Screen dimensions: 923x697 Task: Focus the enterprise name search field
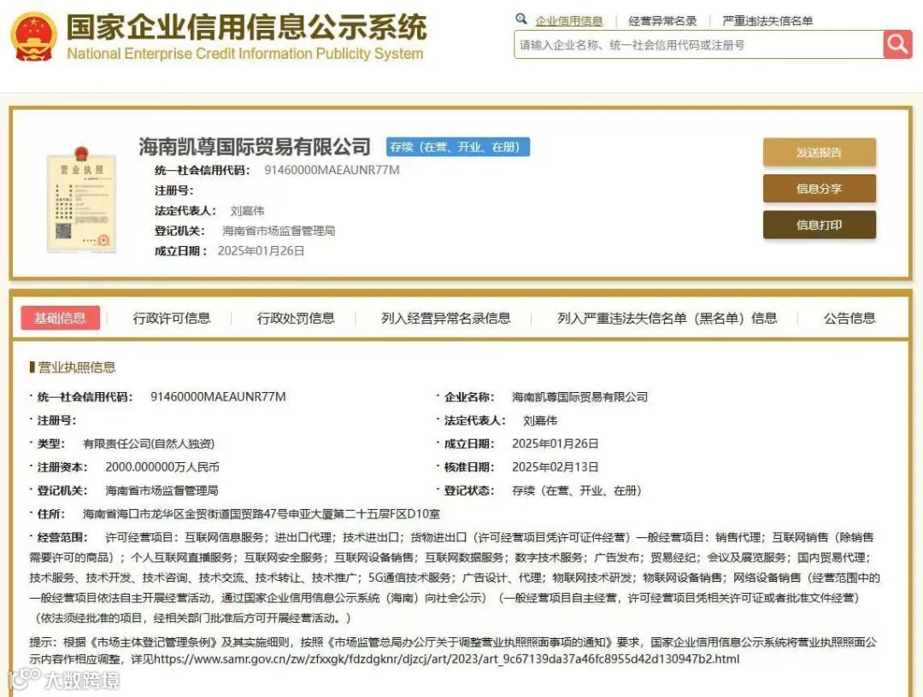pyautogui.click(x=699, y=44)
